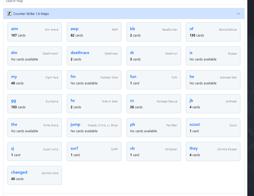
Task: Select the cs Hostage Rescue category
Action: pyautogui.click(x=153, y=104)
